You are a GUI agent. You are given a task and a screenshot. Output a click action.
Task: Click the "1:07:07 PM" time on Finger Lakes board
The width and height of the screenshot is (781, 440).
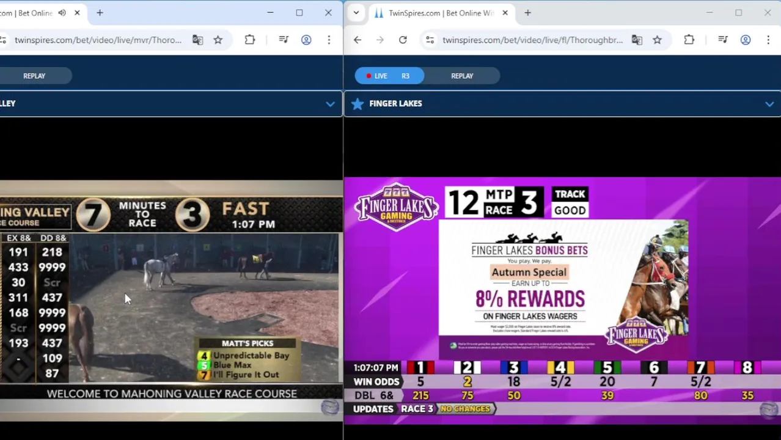(x=375, y=367)
